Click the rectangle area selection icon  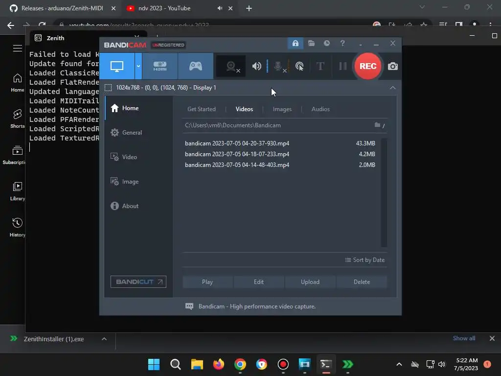(x=108, y=88)
